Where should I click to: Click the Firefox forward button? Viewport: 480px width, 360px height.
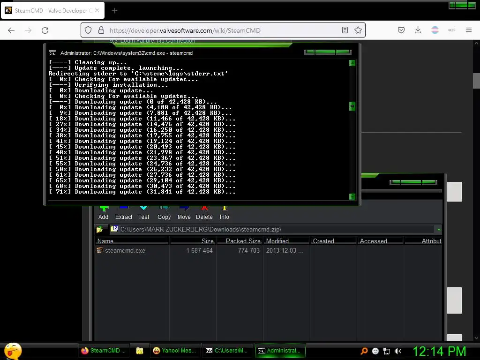point(28,30)
